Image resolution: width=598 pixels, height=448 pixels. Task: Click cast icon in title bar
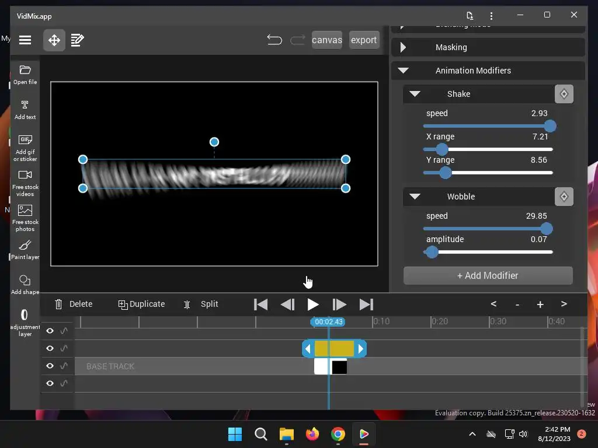470,16
